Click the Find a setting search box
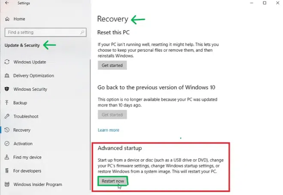This screenshot has width=283, height=195. coord(43,32)
